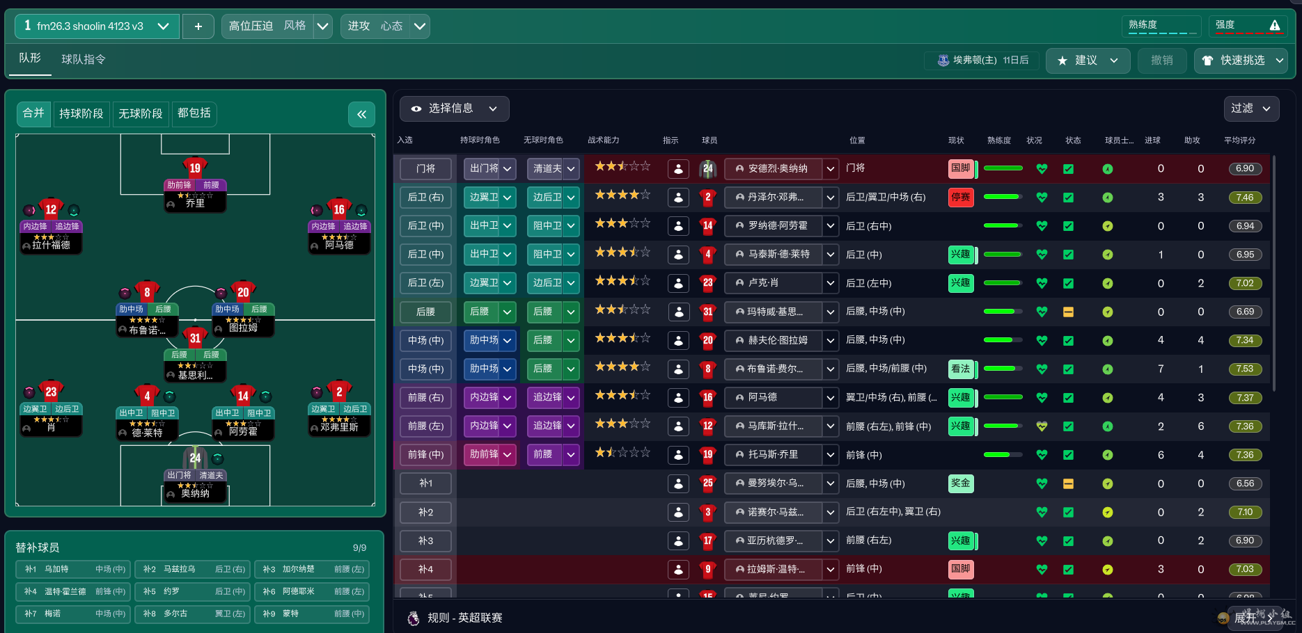The height and width of the screenshot is (633, 1302).
Task: Click the 撤销 button
Action: coord(1162,61)
